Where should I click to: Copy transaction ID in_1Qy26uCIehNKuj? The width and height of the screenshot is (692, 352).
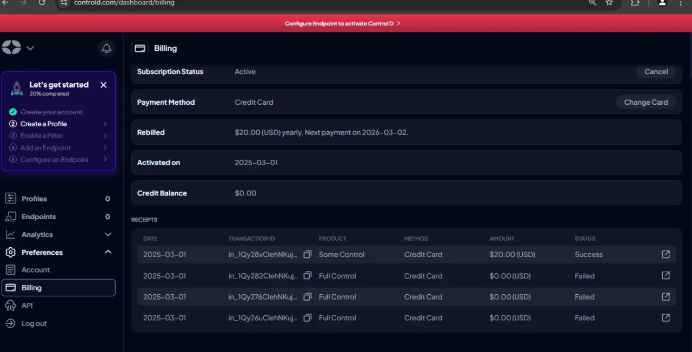pos(308,318)
